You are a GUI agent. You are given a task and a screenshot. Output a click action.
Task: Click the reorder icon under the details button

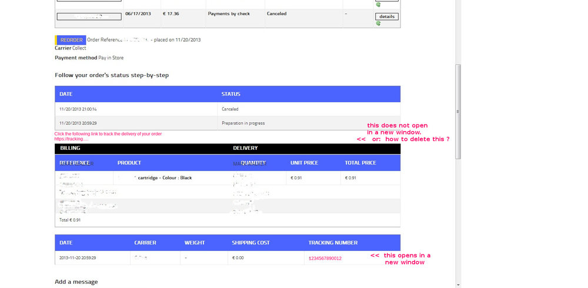click(x=378, y=24)
